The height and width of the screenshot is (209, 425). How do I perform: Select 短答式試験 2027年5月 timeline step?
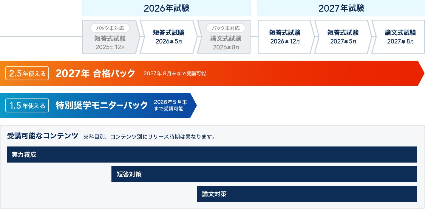pyautogui.click(x=343, y=37)
